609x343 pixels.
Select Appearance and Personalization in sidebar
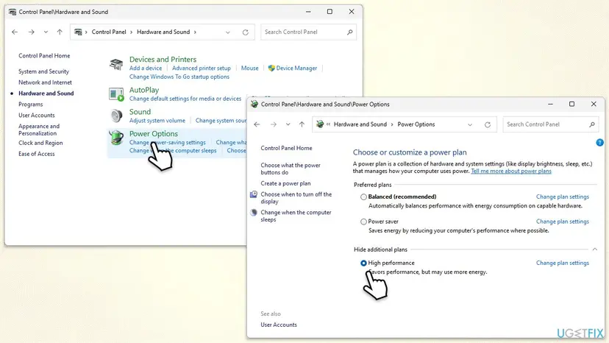pyautogui.click(x=39, y=130)
